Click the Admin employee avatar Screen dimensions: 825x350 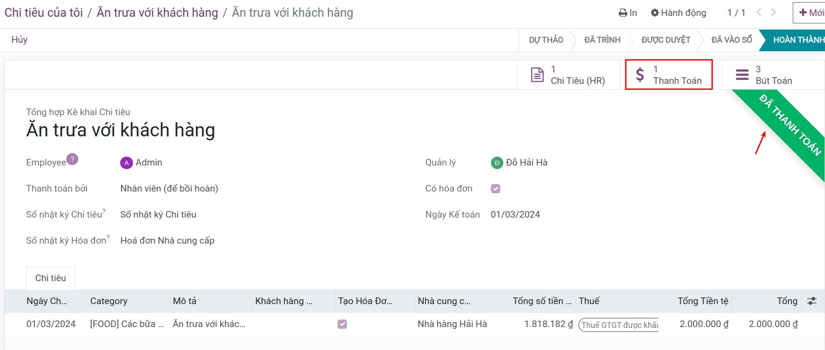point(126,163)
